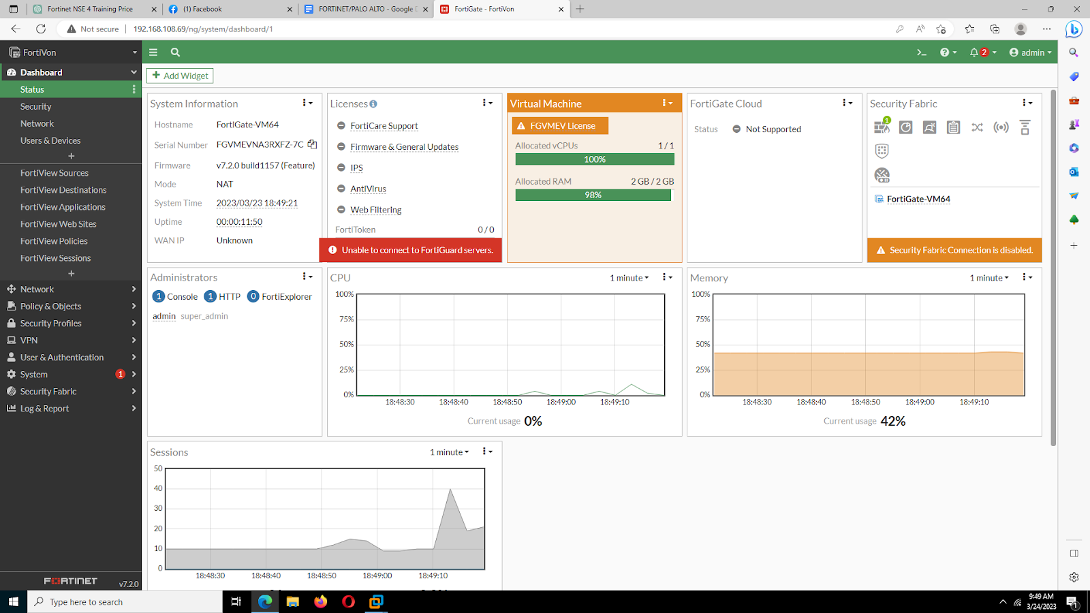Click the Status item three-dot options icon

click(134, 89)
